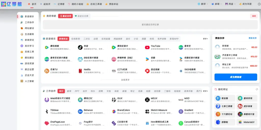This screenshot has height=130, width=261.
Task: Refresh the 随机网址 list icon
Action: pos(257,89)
